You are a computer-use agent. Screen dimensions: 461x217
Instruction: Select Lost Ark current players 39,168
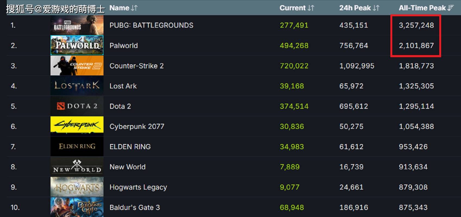click(292, 86)
